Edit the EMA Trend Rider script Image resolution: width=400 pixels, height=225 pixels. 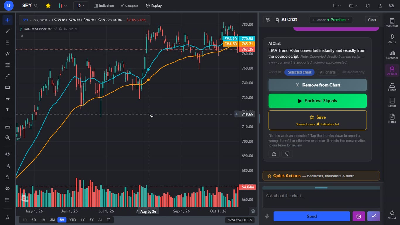tap(55, 29)
